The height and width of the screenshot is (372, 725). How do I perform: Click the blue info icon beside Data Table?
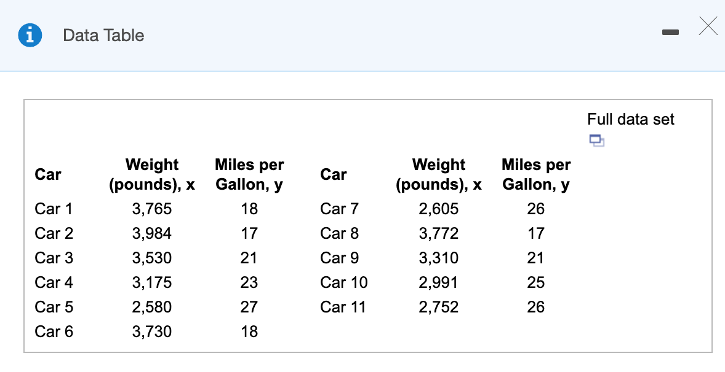point(30,35)
